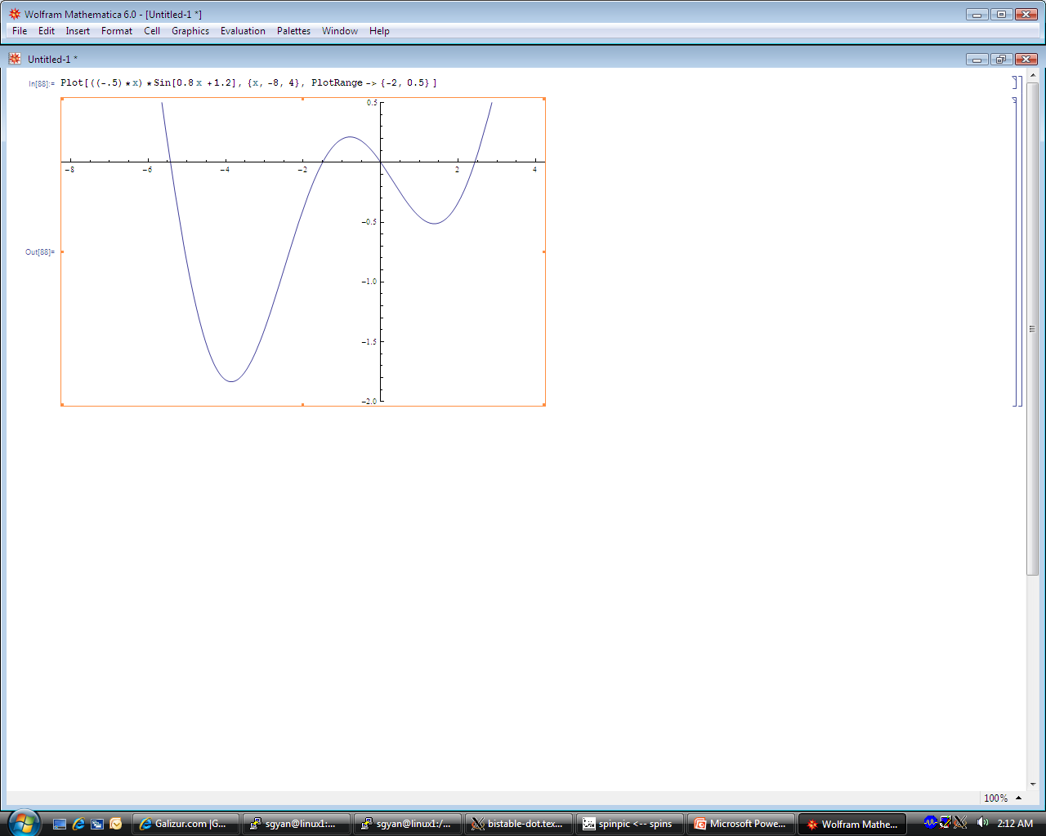
Task: Switch to Galizur.com browser taskbar button
Action: [186, 824]
